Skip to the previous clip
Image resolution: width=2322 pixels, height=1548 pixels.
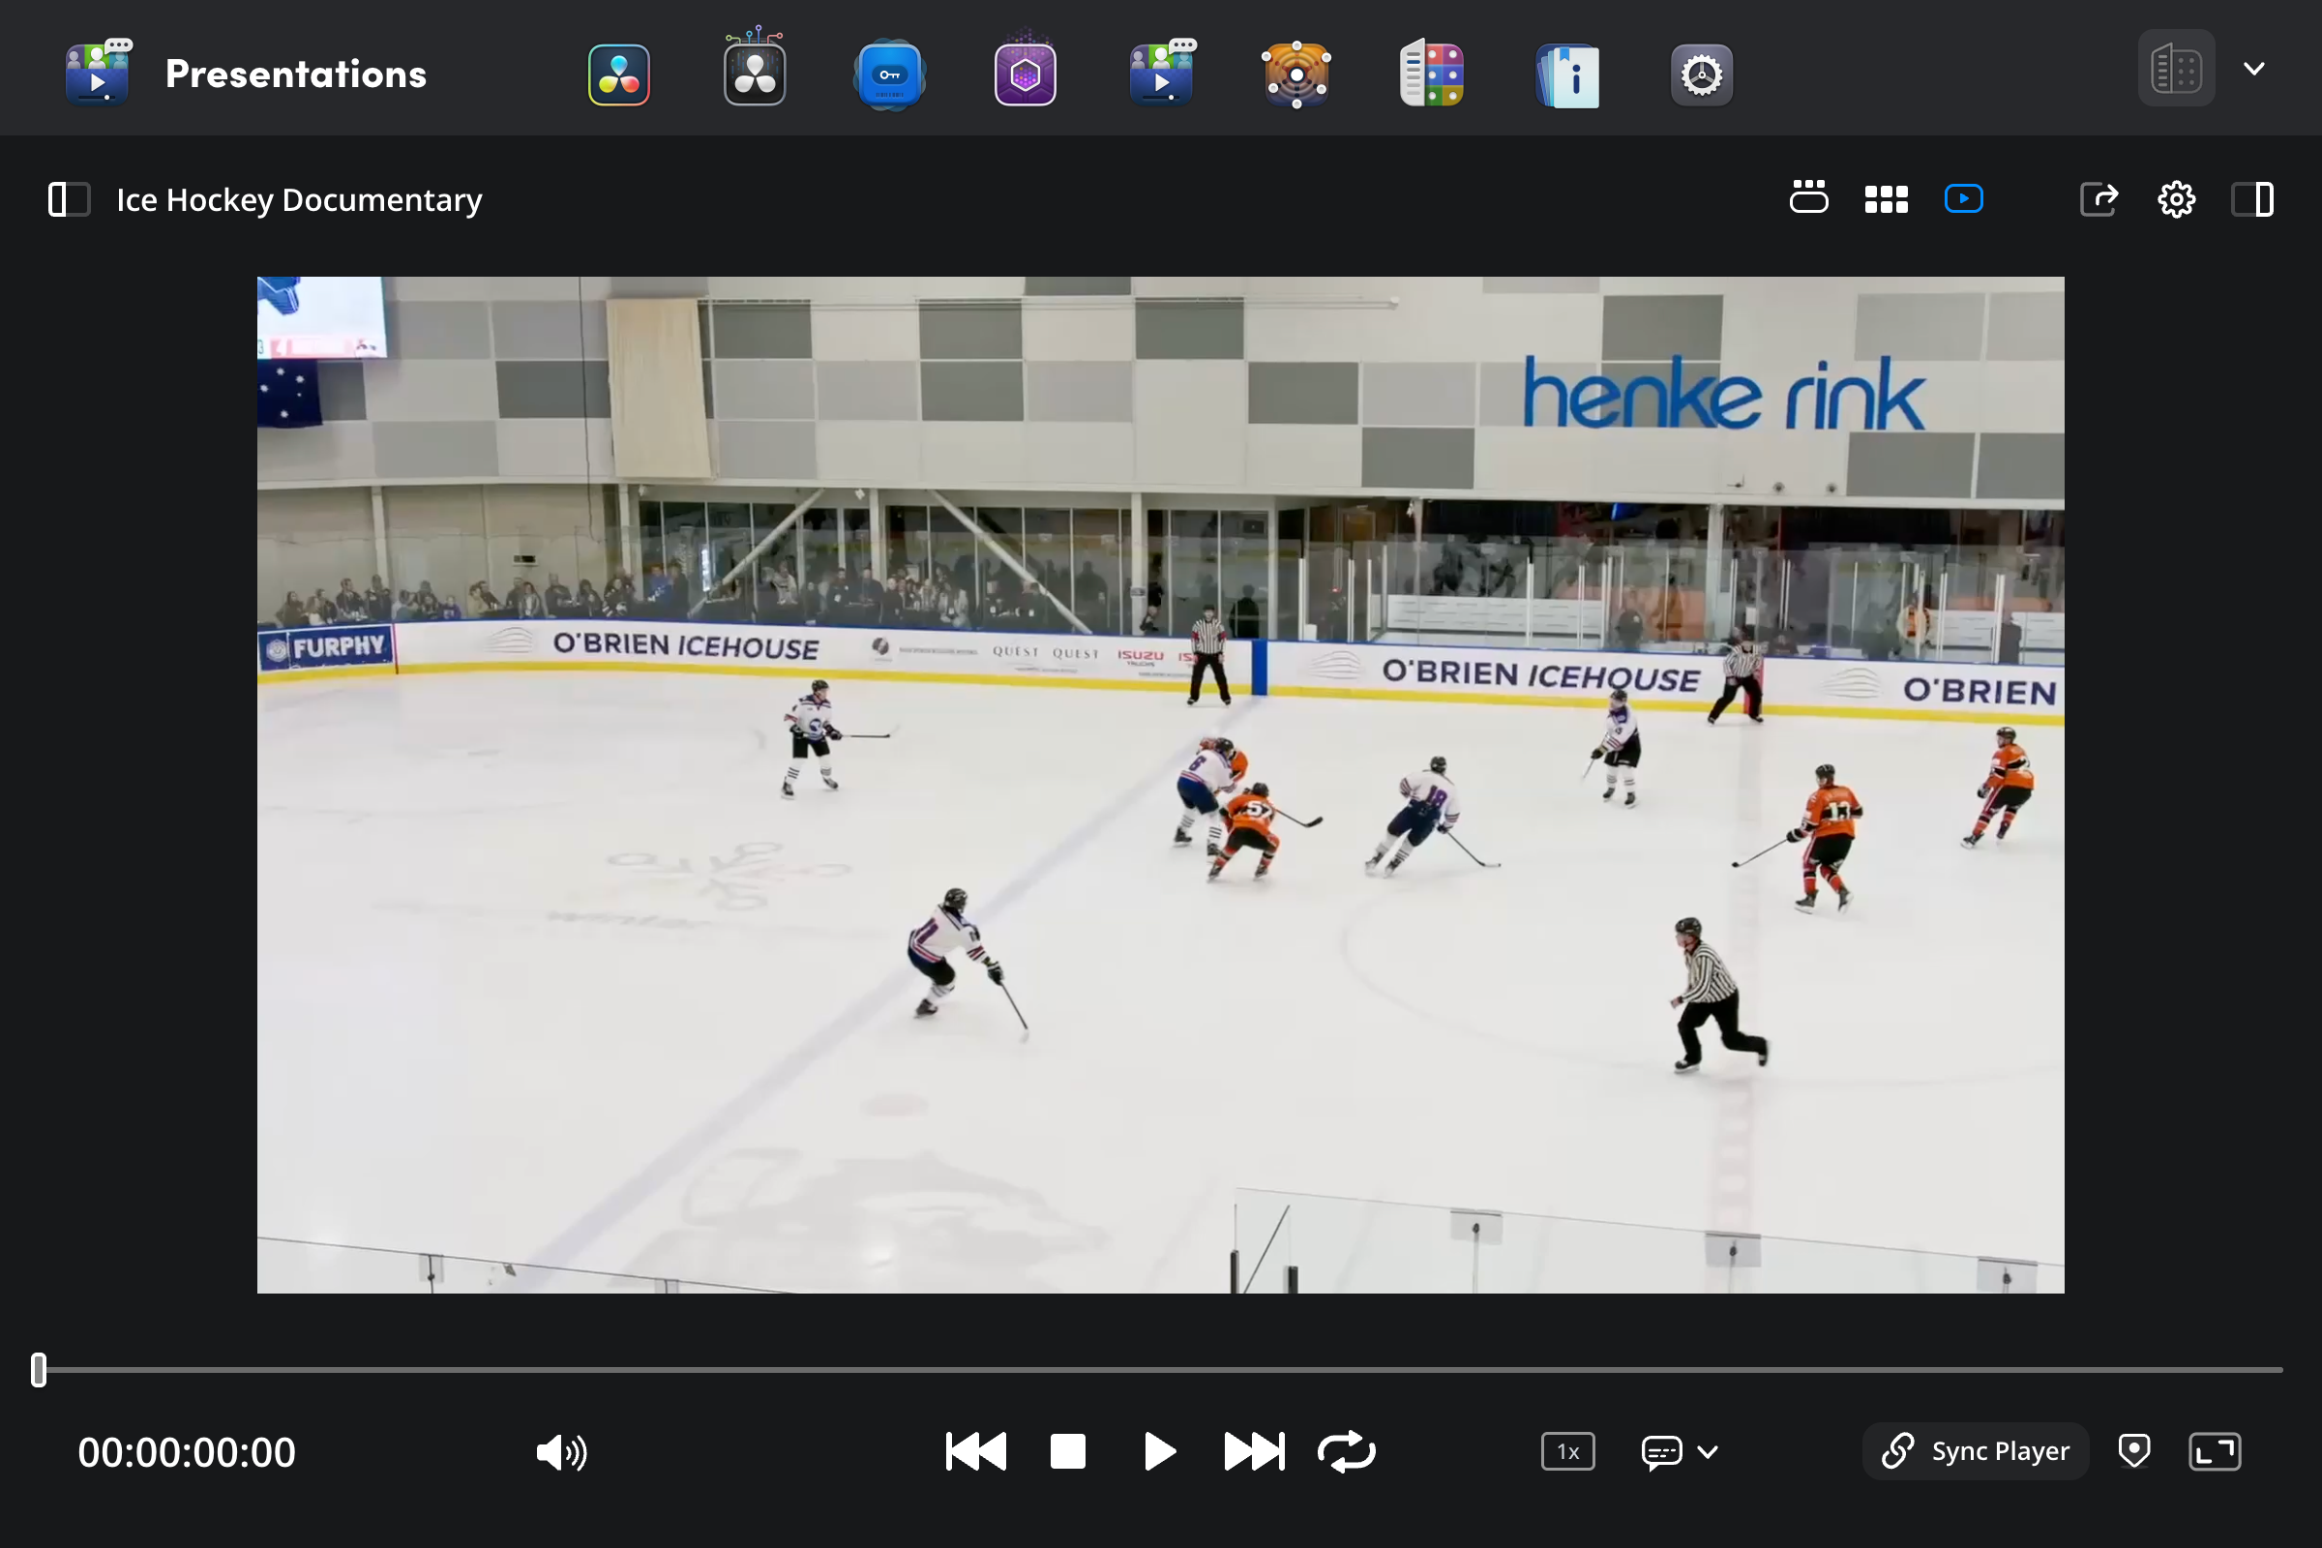pos(975,1452)
